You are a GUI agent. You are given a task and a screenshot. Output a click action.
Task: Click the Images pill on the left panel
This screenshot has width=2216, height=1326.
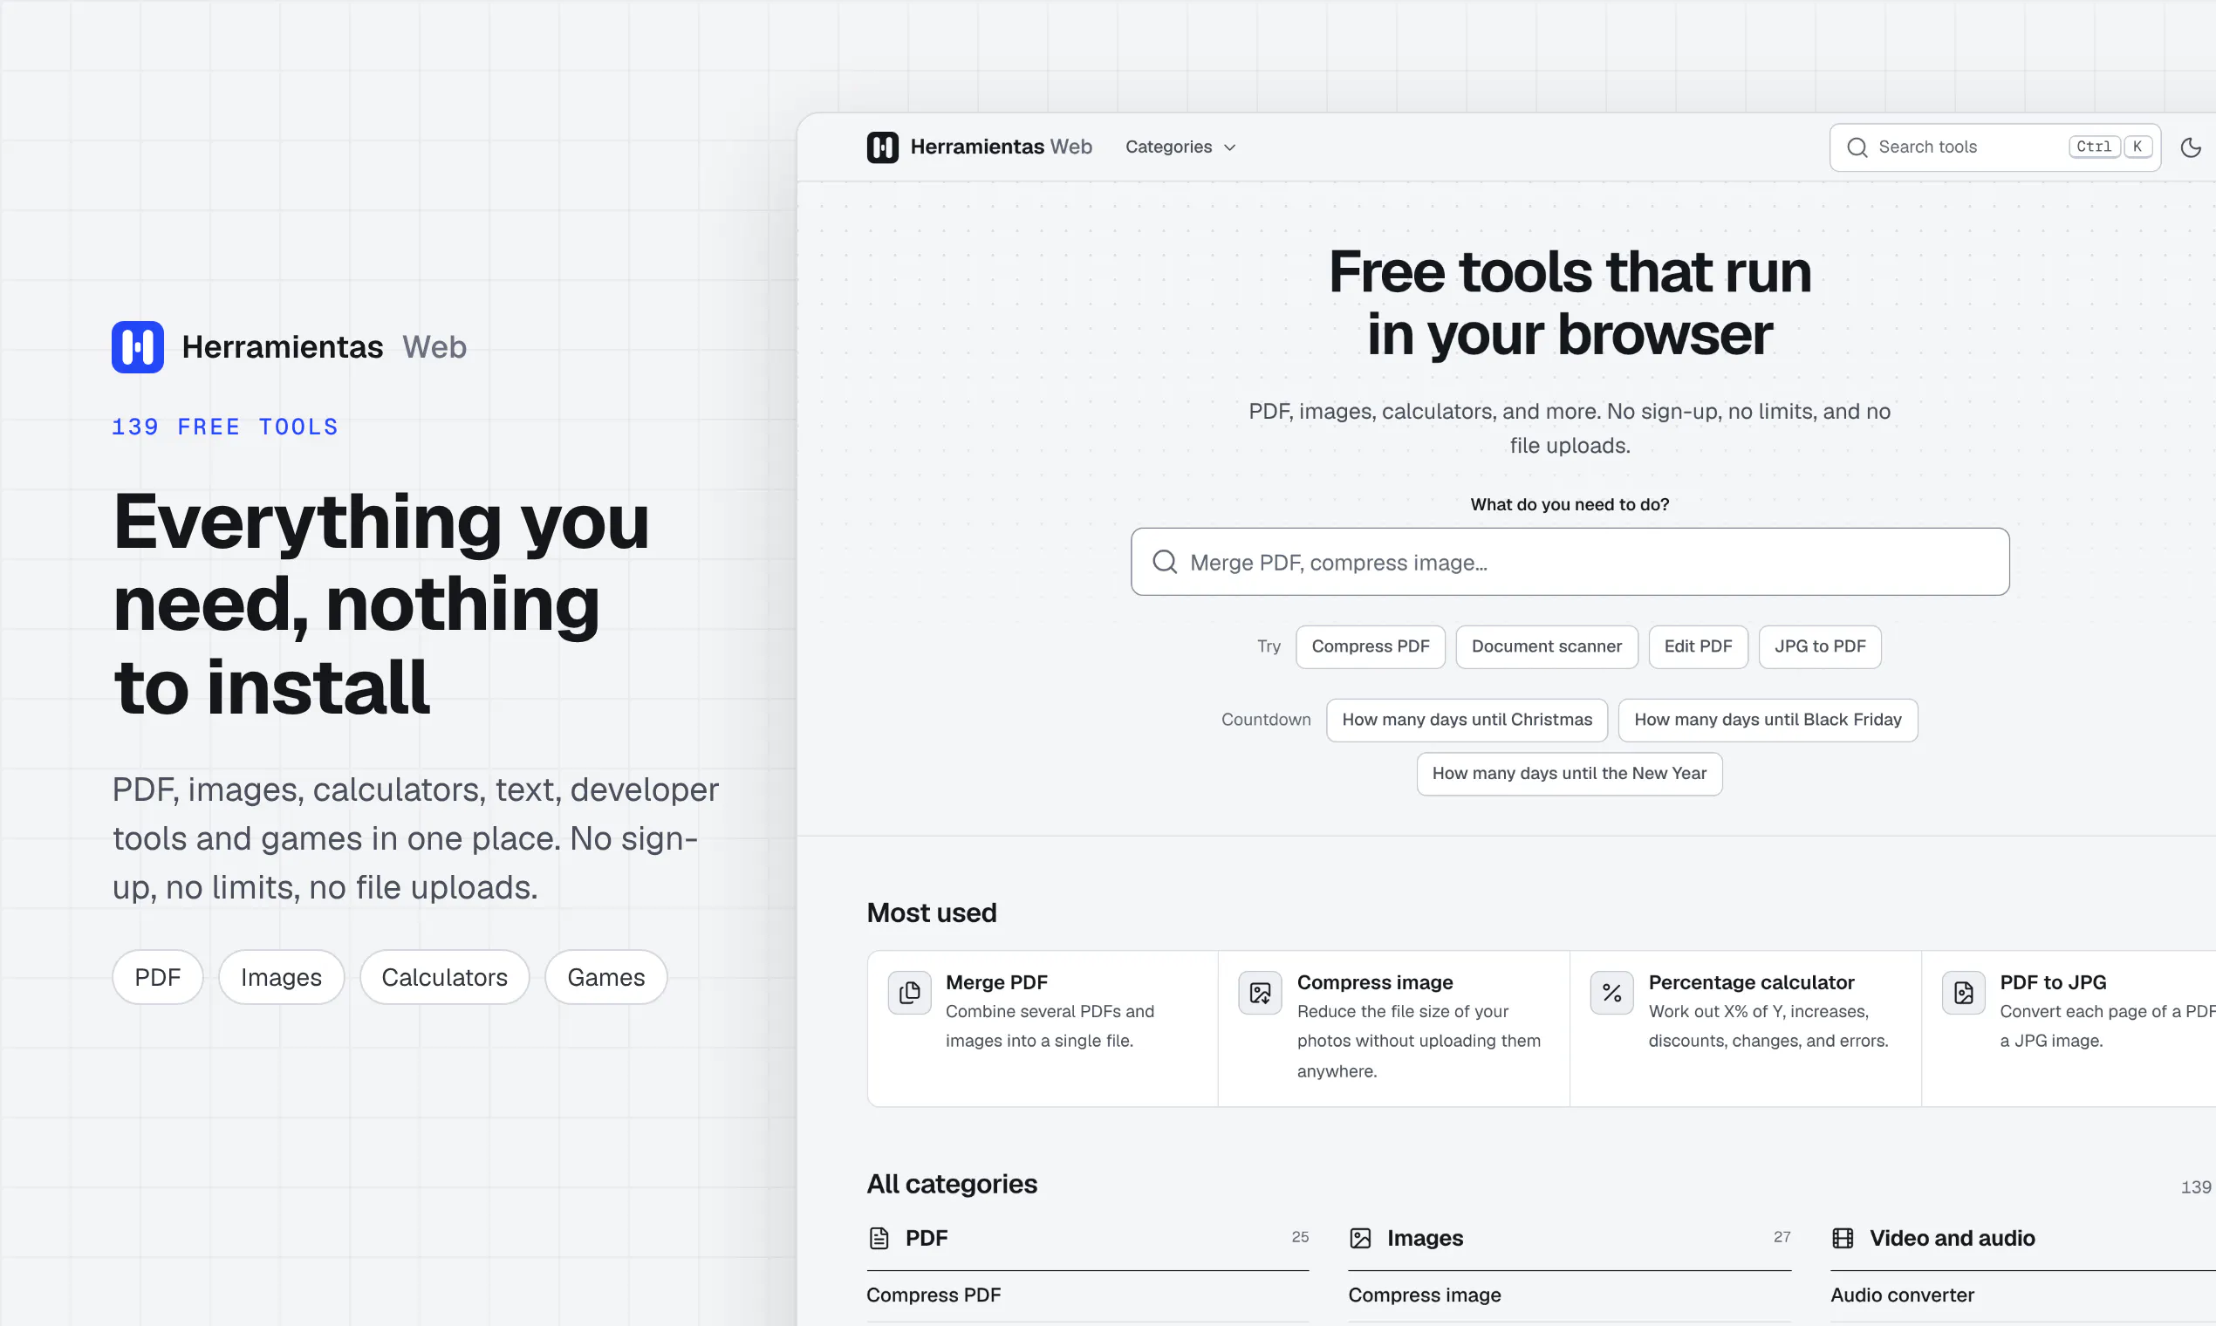[281, 978]
